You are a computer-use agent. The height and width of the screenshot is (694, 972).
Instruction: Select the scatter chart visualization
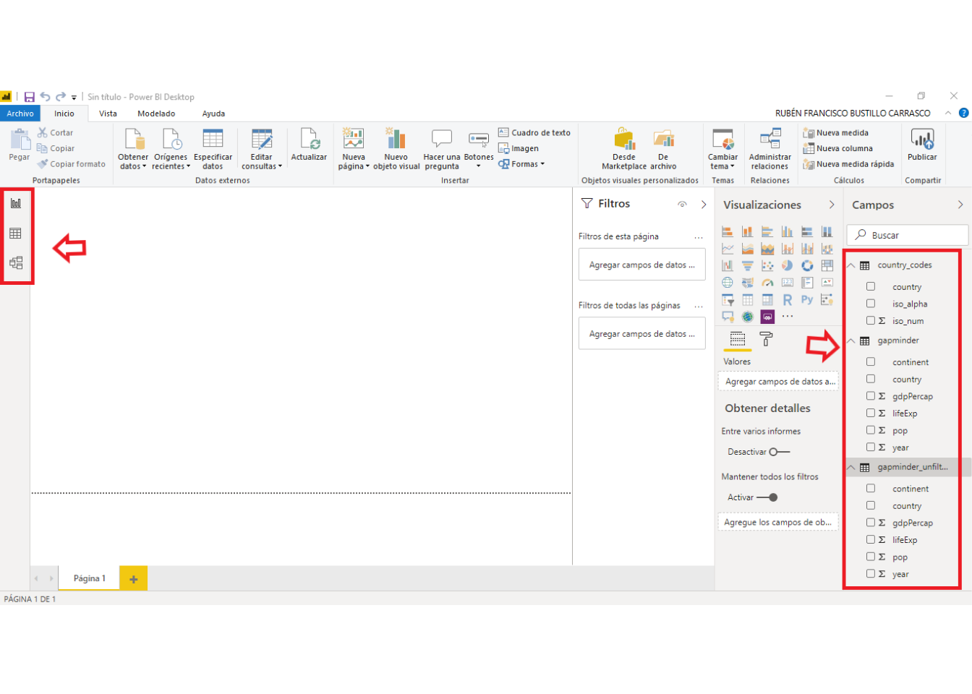tap(767, 265)
